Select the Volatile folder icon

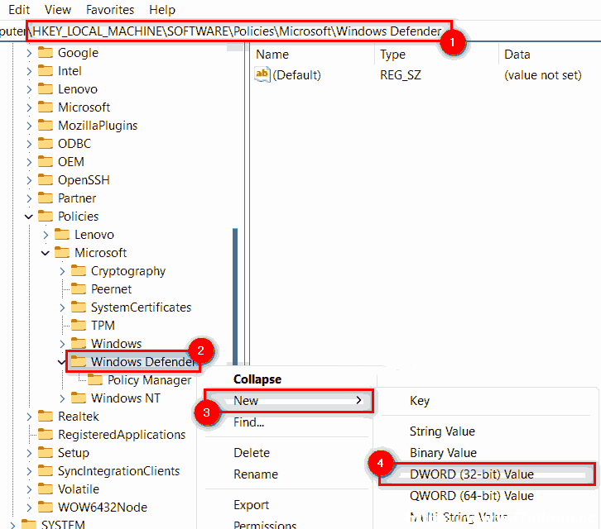click(46, 488)
